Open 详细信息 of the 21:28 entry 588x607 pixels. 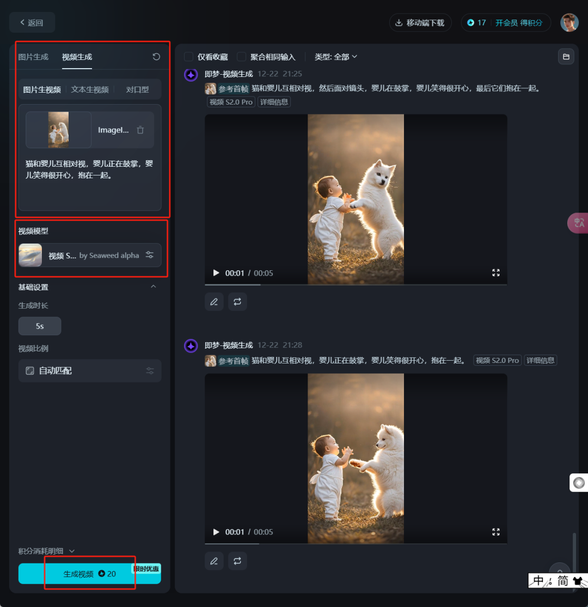(x=541, y=360)
